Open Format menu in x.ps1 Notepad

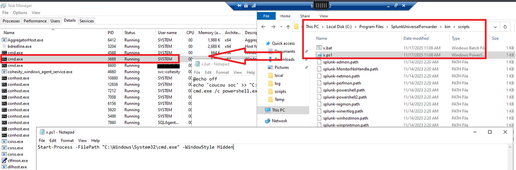click(x=67, y=140)
